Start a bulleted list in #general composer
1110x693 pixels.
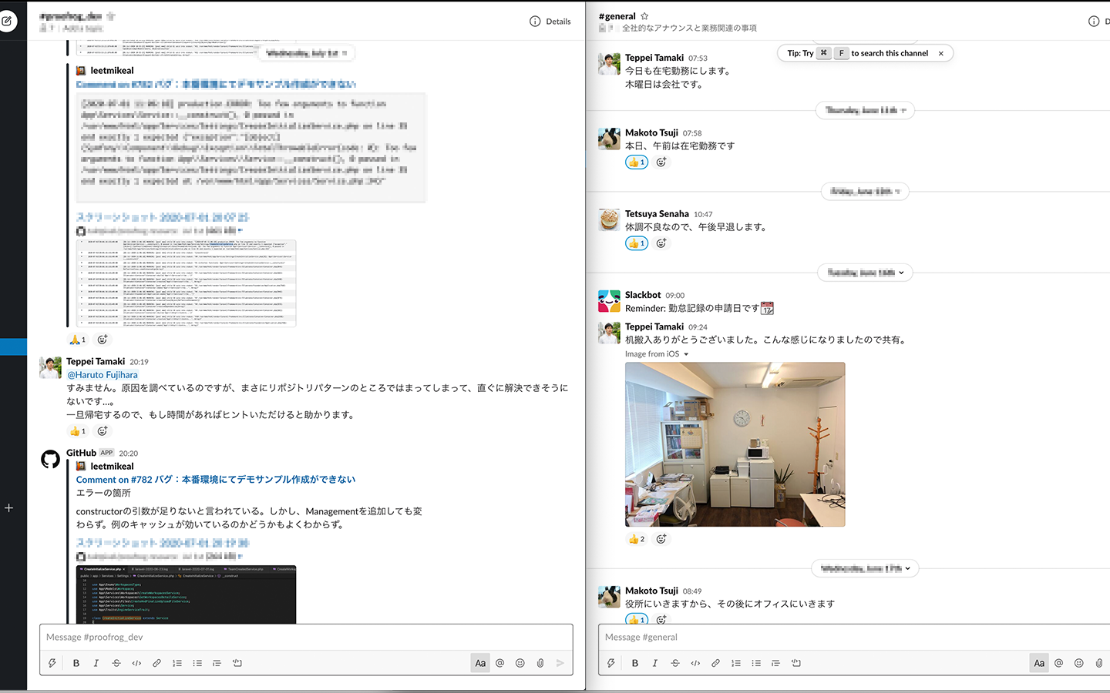756,663
